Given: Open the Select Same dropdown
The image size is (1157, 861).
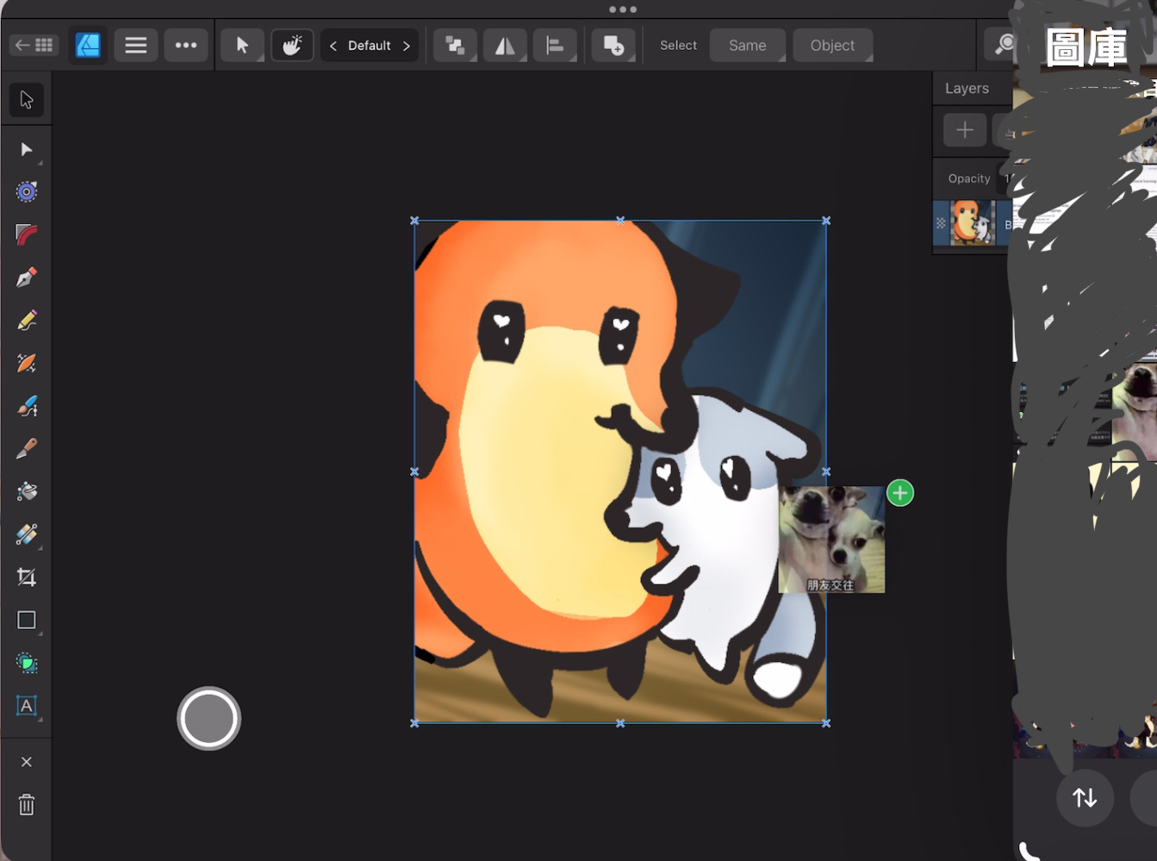Looking at the screenshot, I should (x=747, y=46).
